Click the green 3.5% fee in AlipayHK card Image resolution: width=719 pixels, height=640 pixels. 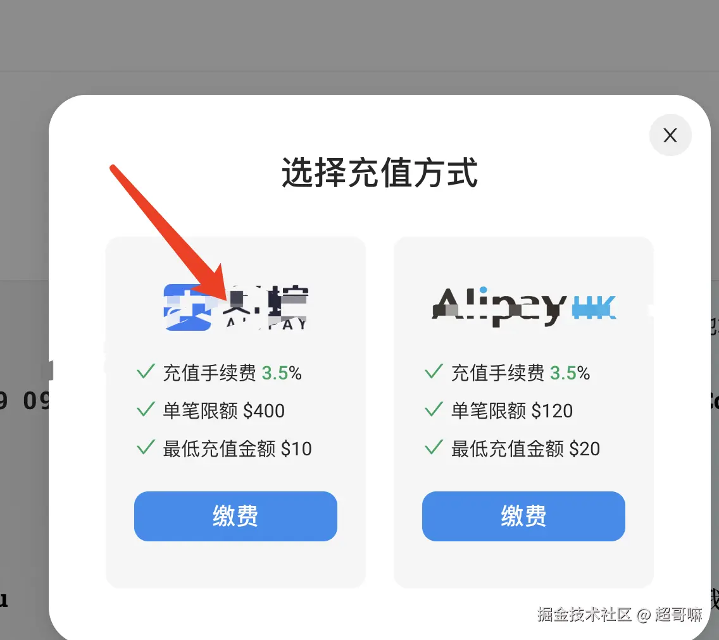coord(570,373)
